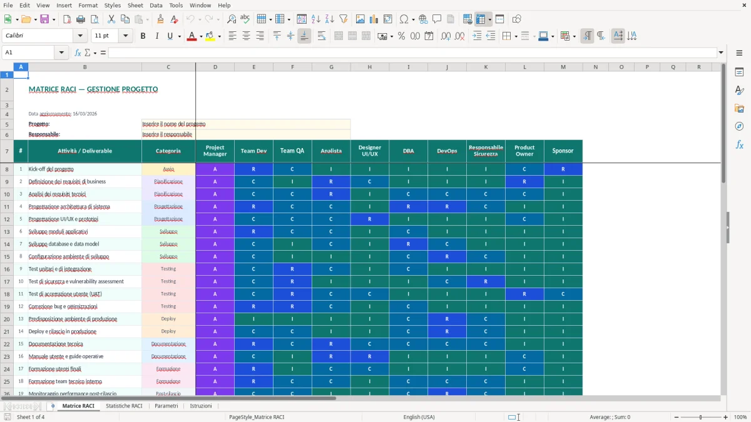The height and width of the screenshot is (422, 751).
Task: Click the Clear Direct Formatting icon
Action: click(x=174, y=19)
